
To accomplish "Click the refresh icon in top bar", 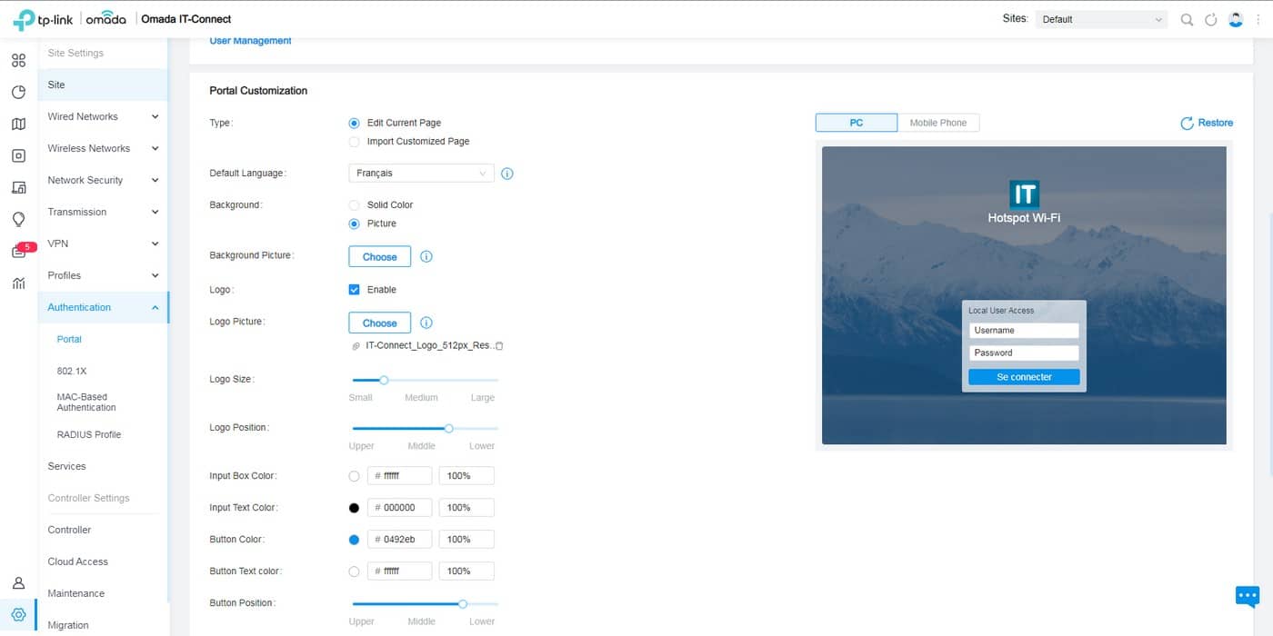I will (1210, 19).
